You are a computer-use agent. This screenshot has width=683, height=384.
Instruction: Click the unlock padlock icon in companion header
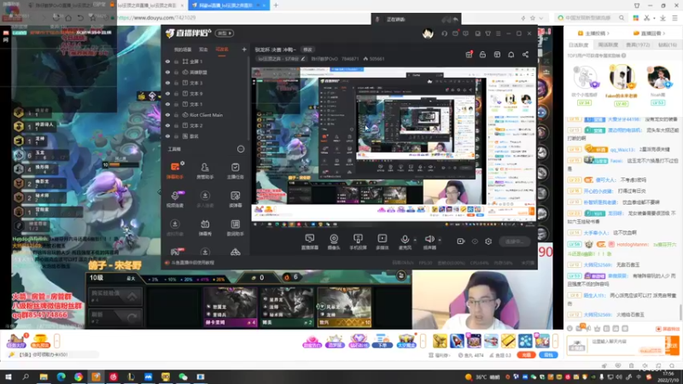[482, 55]
